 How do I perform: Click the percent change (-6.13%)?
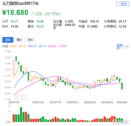[x=52, y=14]
